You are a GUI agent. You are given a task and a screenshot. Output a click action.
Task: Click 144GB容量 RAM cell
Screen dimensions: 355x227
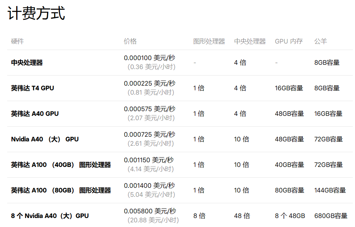coord(330,190)
